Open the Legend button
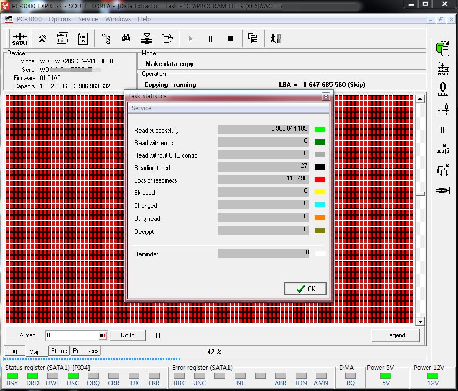 click(x=396, y=335)
